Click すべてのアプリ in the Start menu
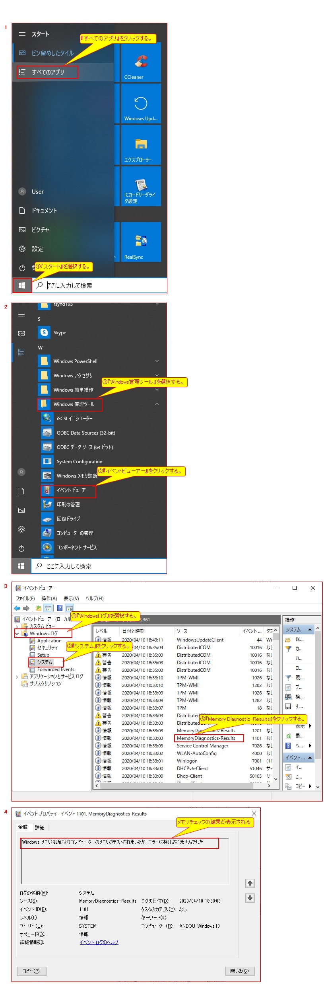 [x=47, y=72]
